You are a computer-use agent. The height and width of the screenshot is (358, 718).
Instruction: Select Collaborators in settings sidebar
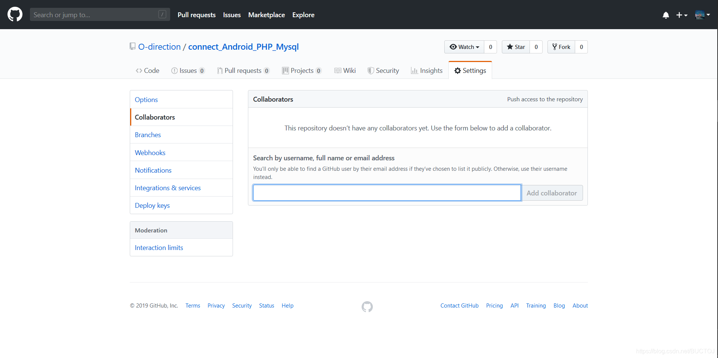(181, 117)
